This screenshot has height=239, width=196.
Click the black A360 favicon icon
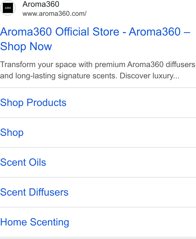pos(8,8)
